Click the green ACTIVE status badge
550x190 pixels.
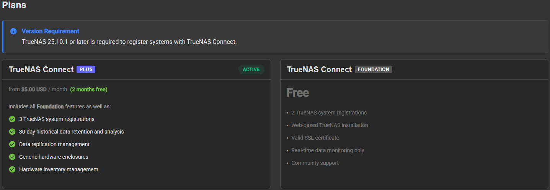(251, 69)
